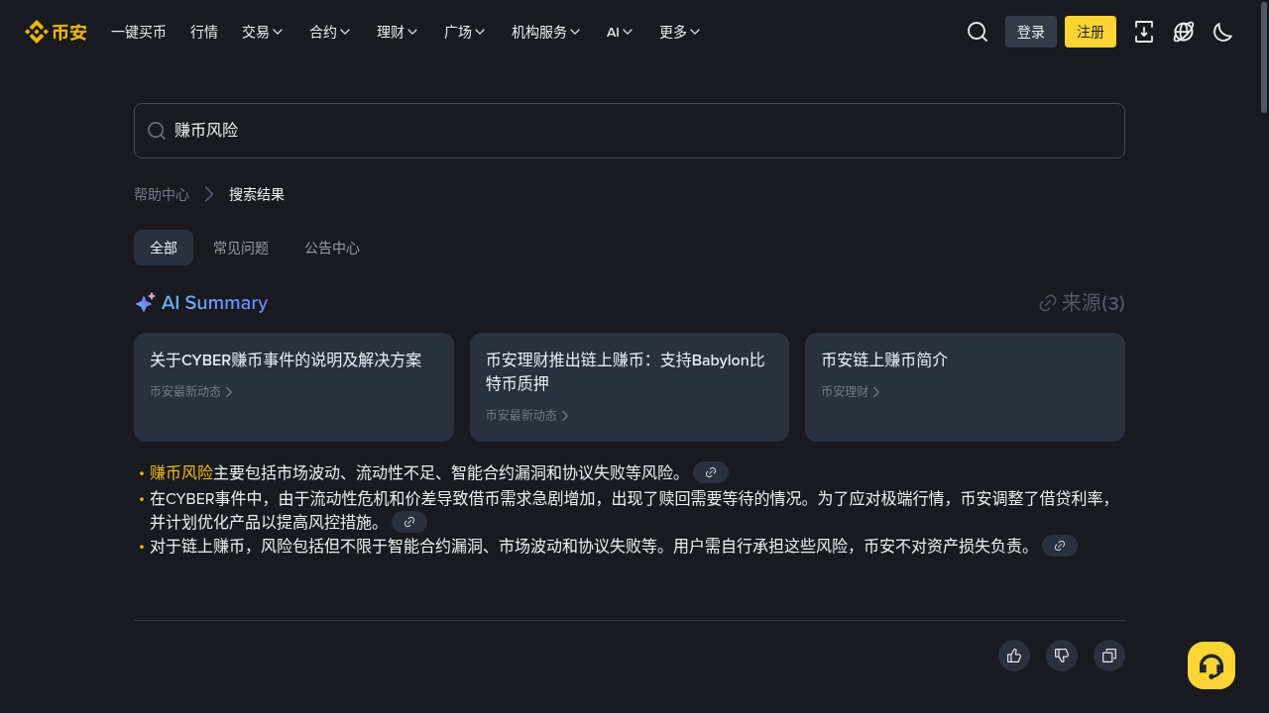The image size is (1269, 713).
Task: Open the search magnifier in header
Action: point(978,32)
